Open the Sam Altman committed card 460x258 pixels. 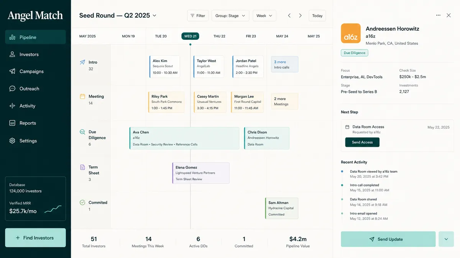tap(282, 208)
